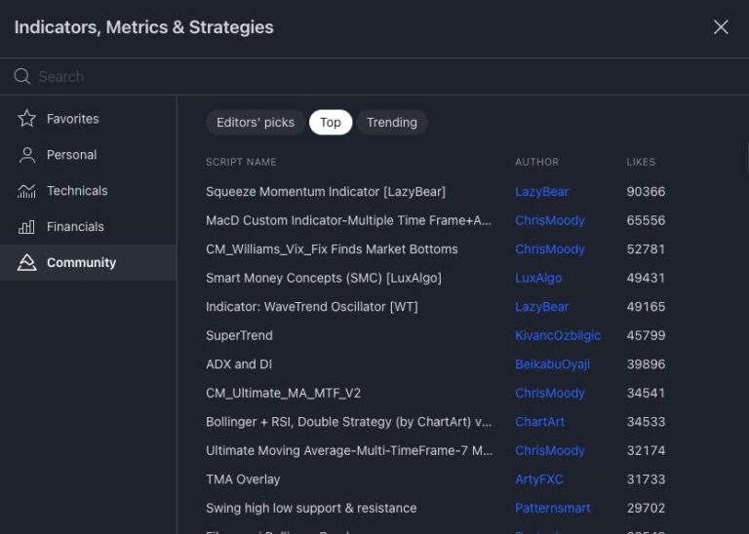749x534 pixels.
Task: Select the Top filter pill
Action: click(331, 123)
